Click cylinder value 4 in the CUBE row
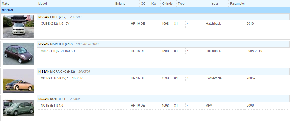This screenshot has height=122, width=291. pos(188,24)
